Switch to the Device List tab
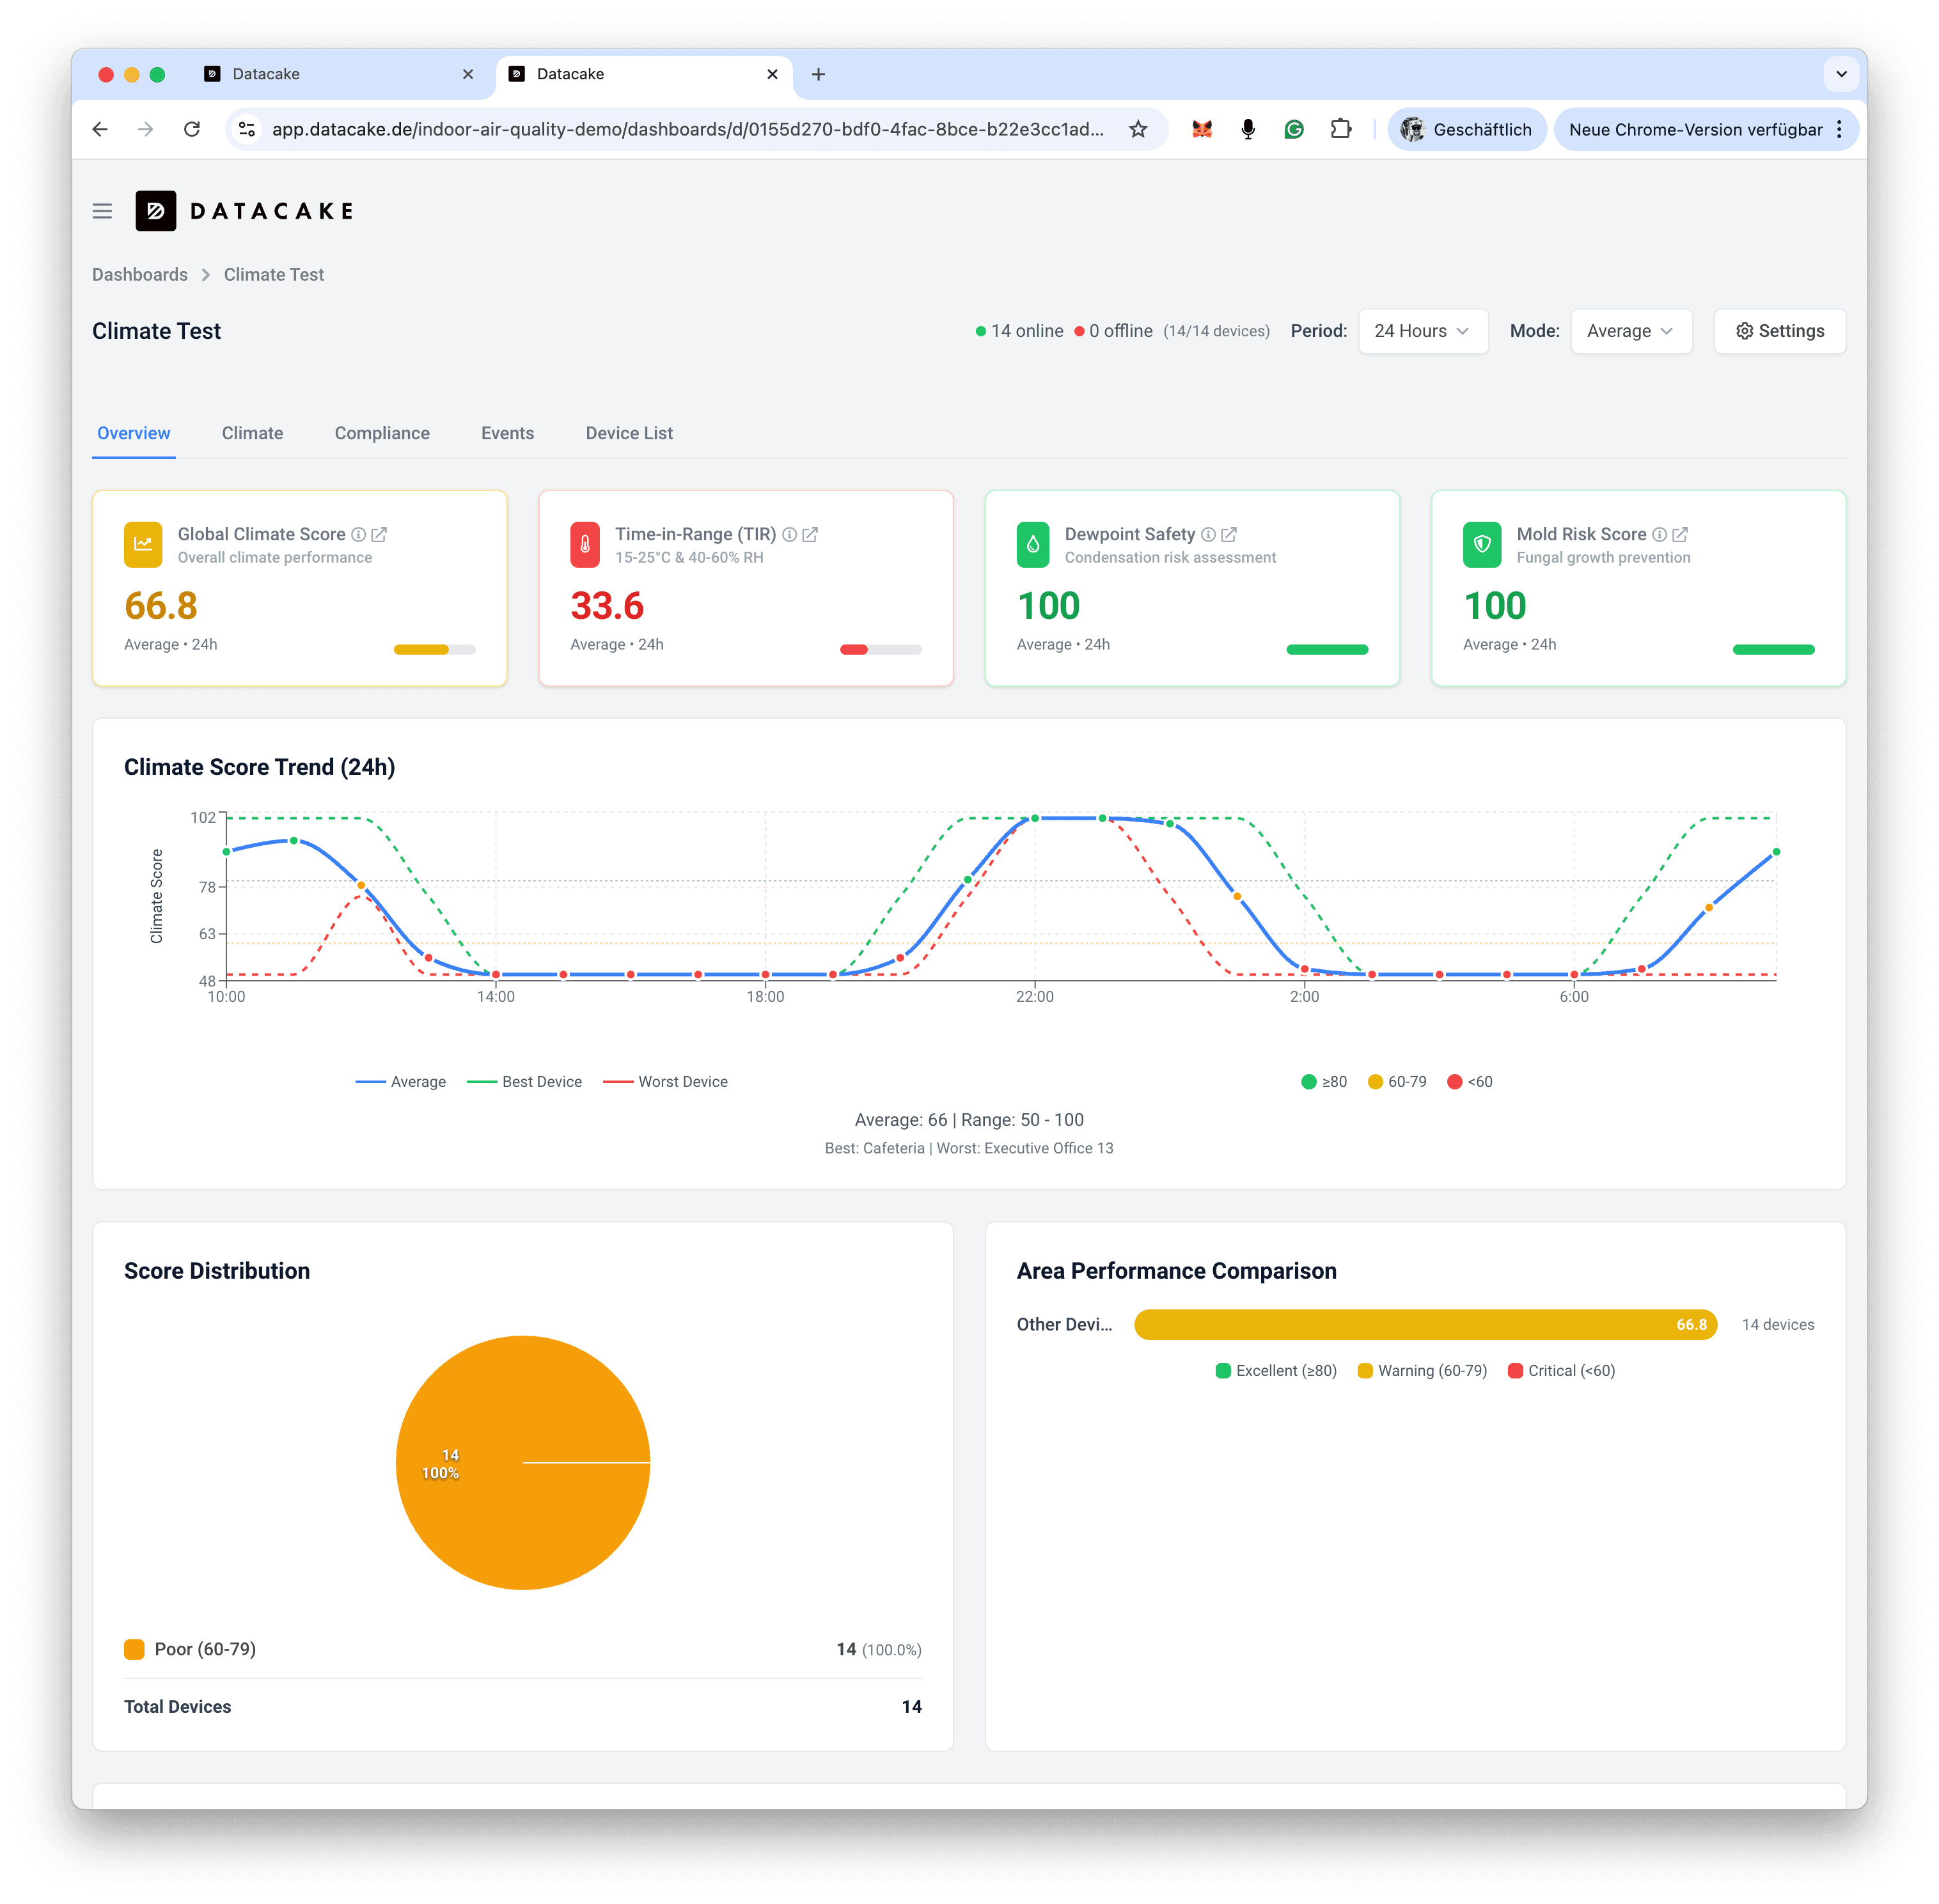Viewport: 1939px width, 1904px height. point(629,433)
